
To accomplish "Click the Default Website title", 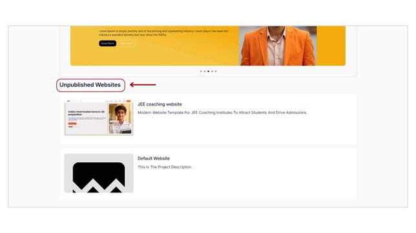I will point(154,158).
